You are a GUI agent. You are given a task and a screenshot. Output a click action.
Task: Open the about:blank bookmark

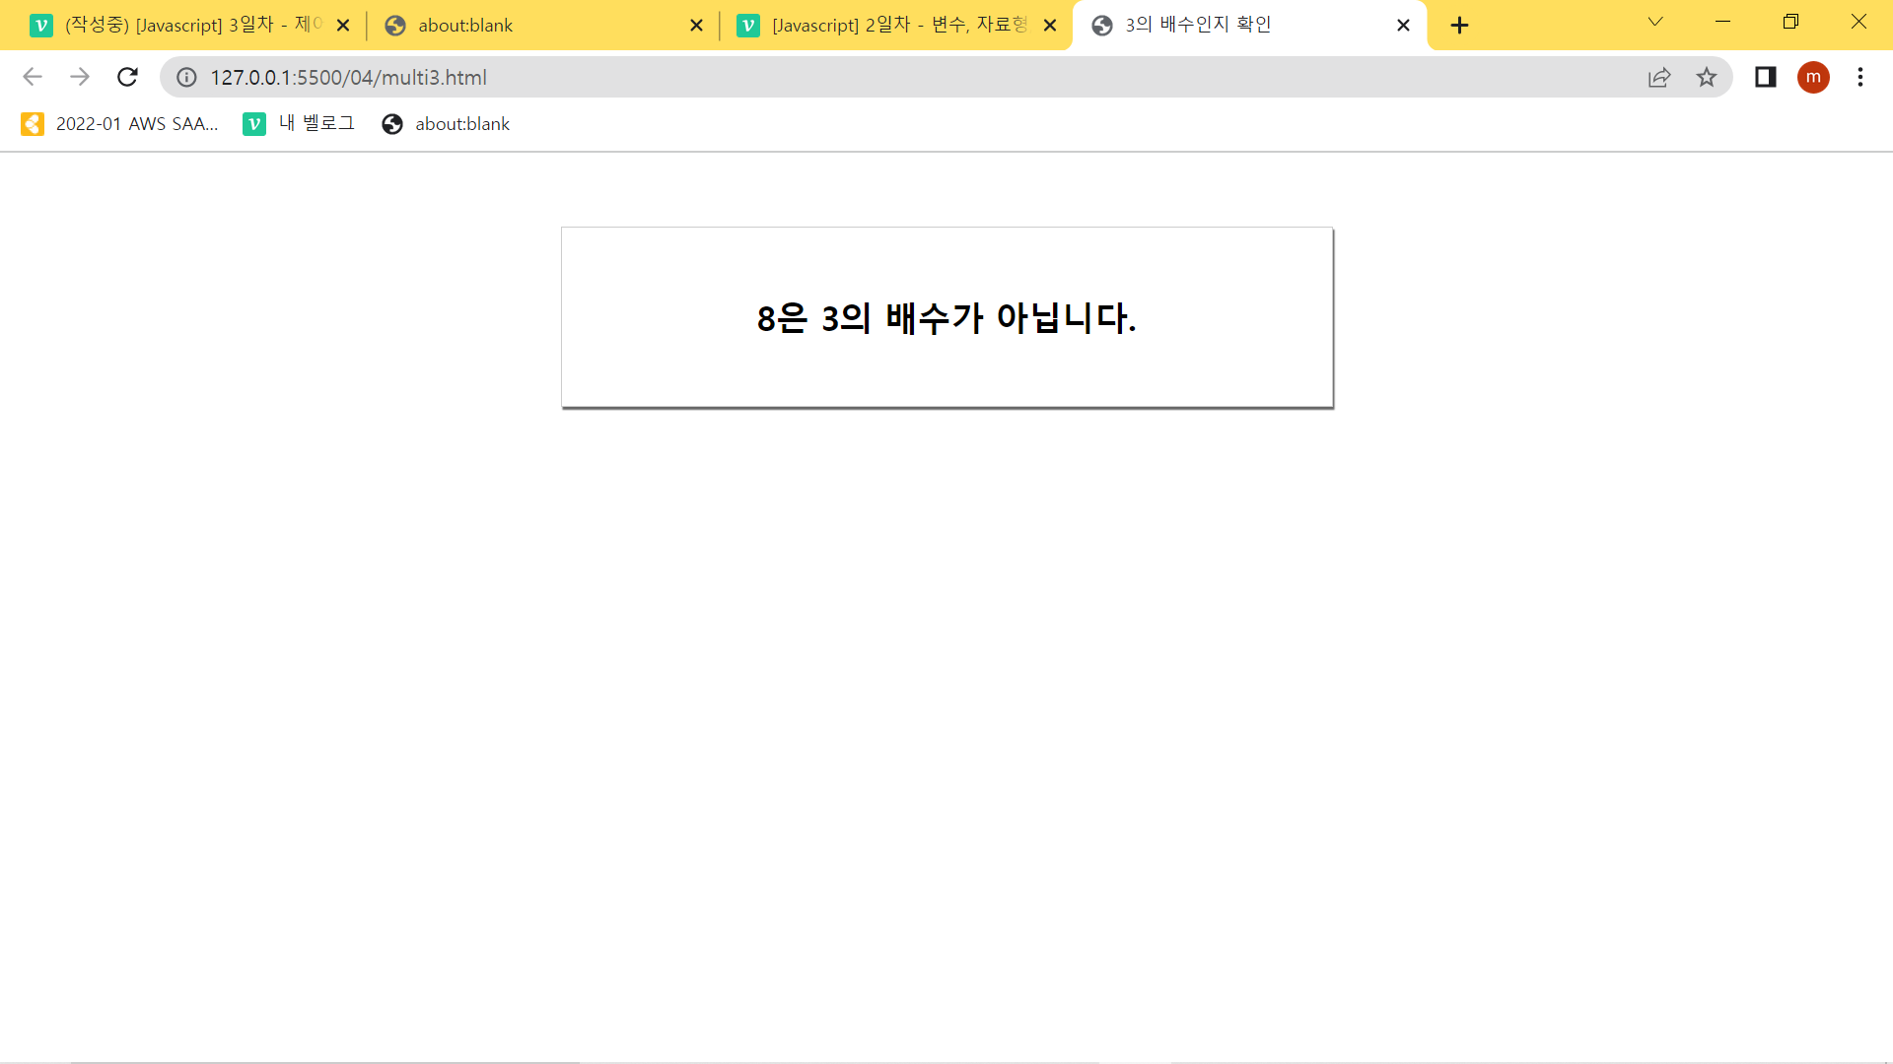pyautogui.click(x=446, y=124)
